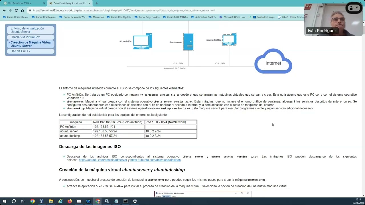
Task: Open Aula Virtual ISMIE bookmark
Action: (203, 17)
